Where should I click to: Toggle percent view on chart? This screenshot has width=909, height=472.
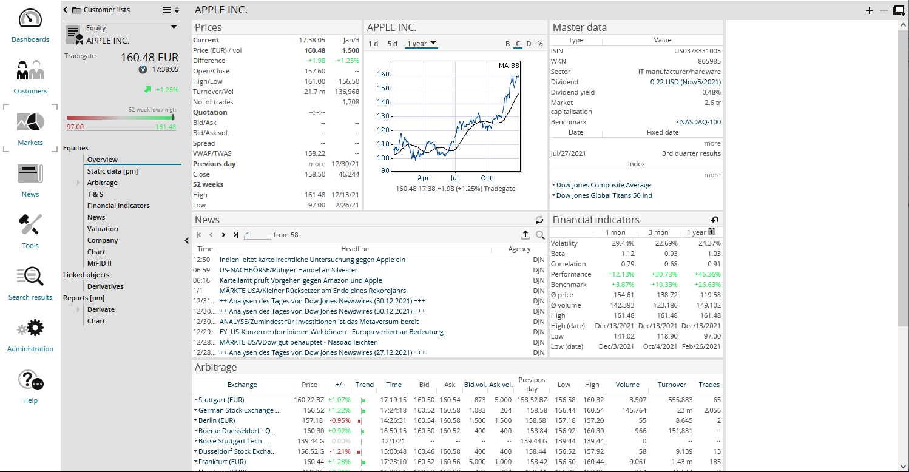540,44
